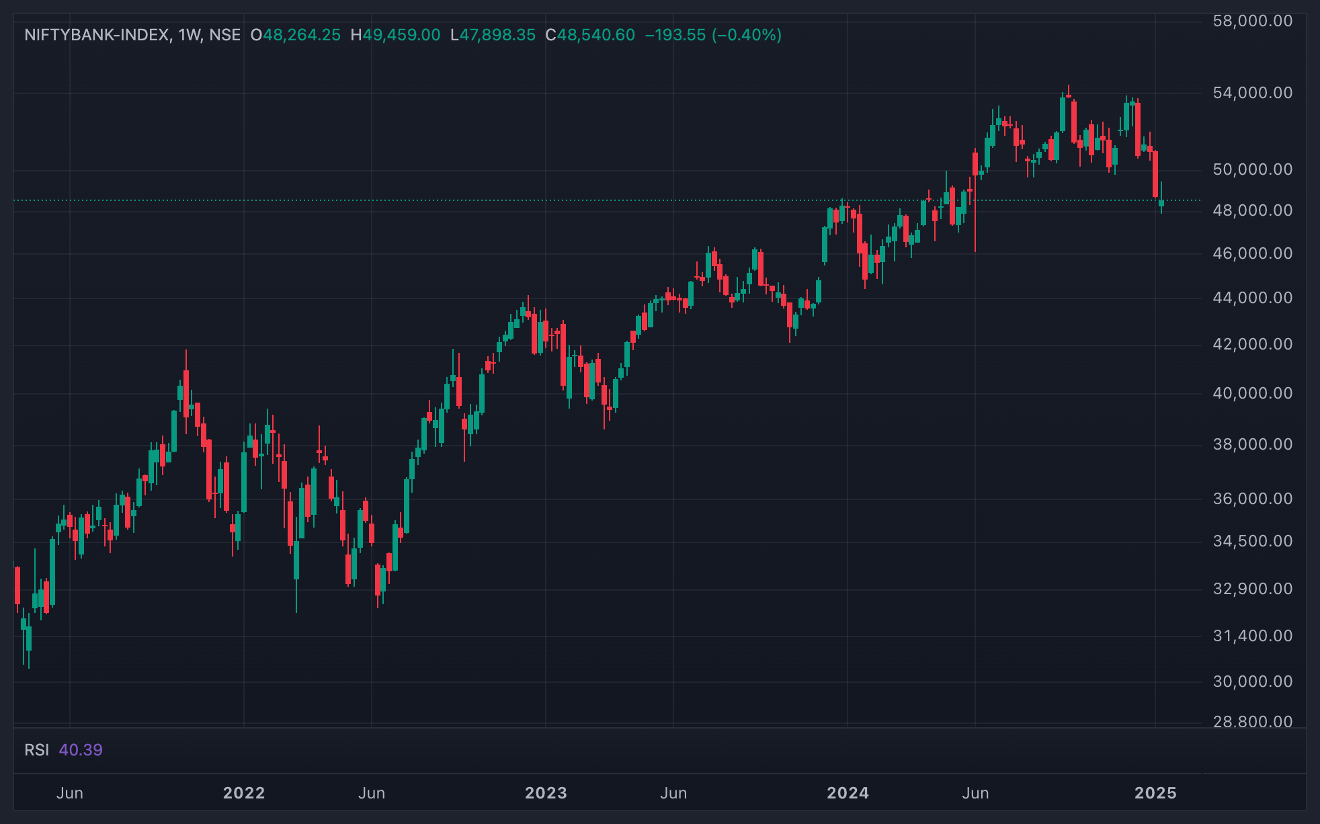Click the close value 48,540.60
This screenshot has width=1320, height=824.
point(596,35)
